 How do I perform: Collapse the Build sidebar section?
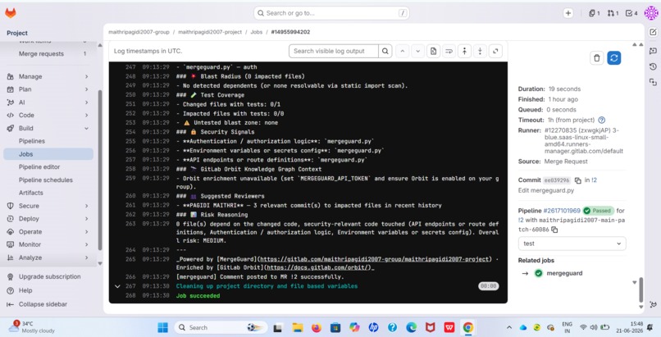[x=48, y=128]
